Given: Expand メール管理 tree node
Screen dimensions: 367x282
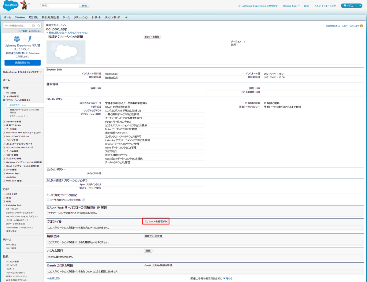Looking at the screenshot, I should tap(4, 169).
